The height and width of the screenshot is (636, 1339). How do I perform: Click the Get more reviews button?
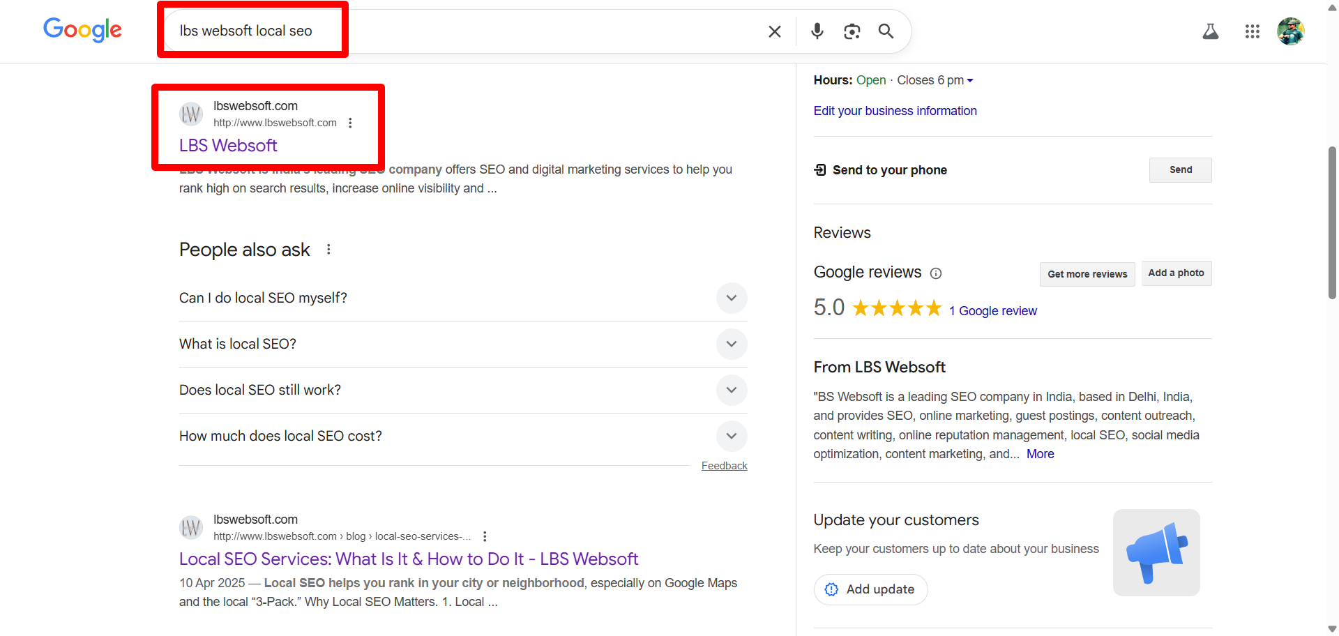(x=1087, y=274)
